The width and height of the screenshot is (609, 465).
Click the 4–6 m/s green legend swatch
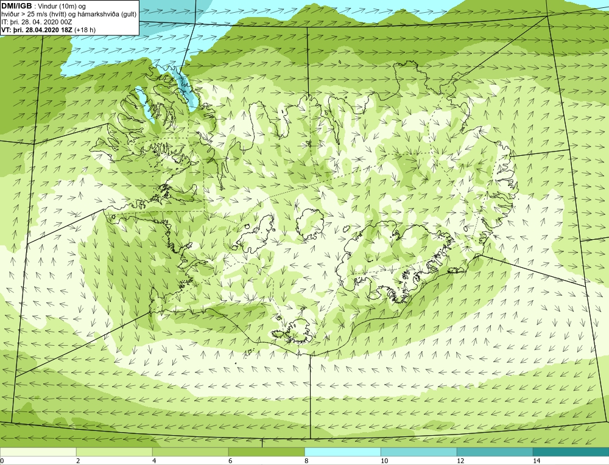click(190, 452)
